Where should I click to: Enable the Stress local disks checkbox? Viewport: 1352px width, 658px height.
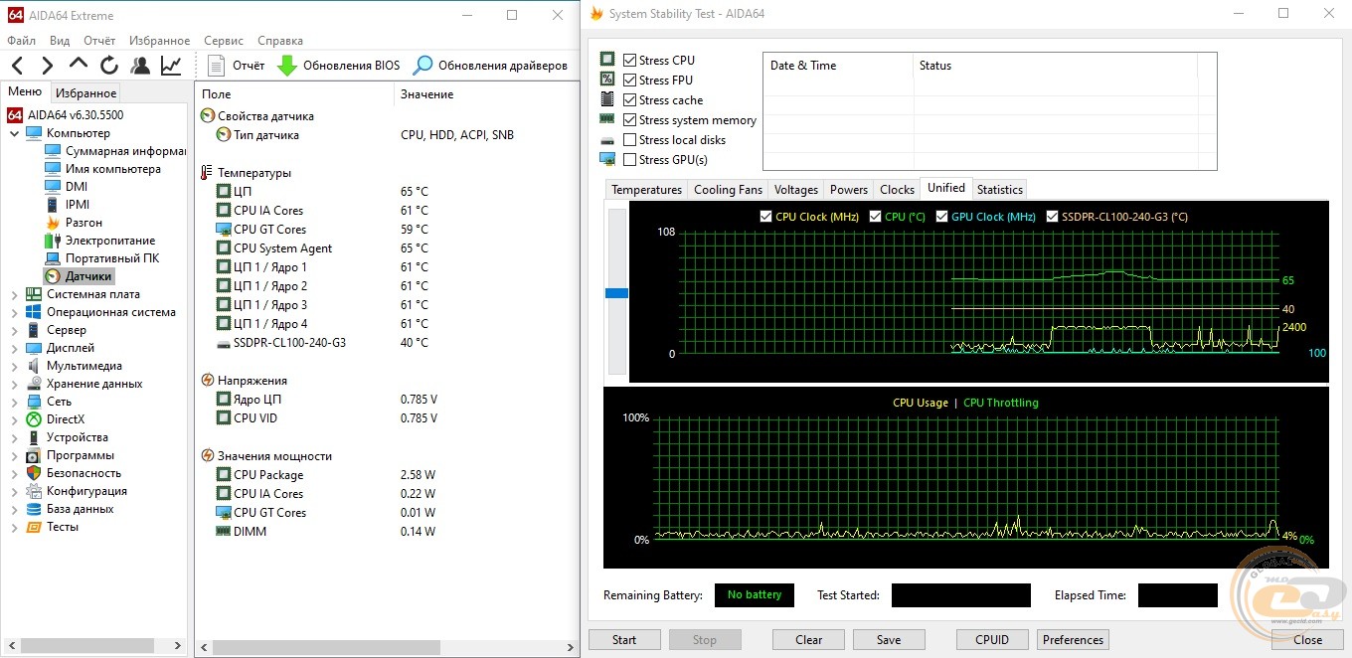[x=629, y=140]
